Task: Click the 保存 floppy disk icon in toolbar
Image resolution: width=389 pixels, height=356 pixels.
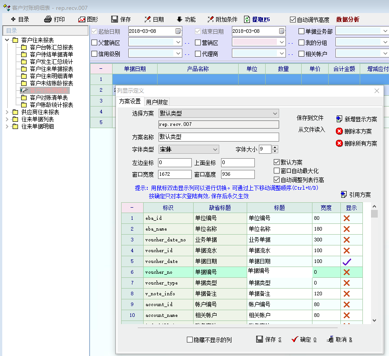Action: [115, 19]
